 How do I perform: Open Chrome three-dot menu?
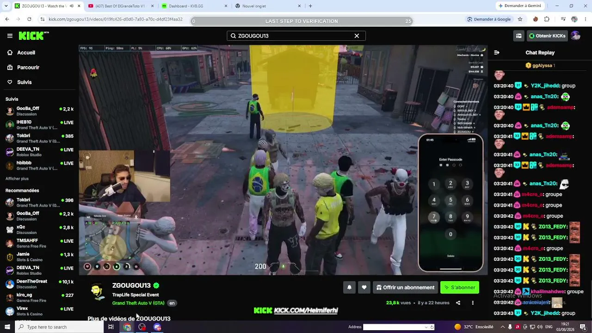point(586,19)
